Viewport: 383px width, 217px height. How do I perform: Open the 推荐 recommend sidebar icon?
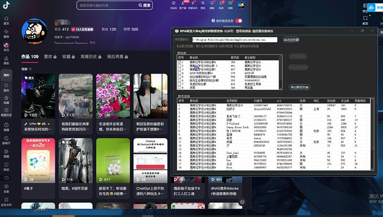[6, 32]
